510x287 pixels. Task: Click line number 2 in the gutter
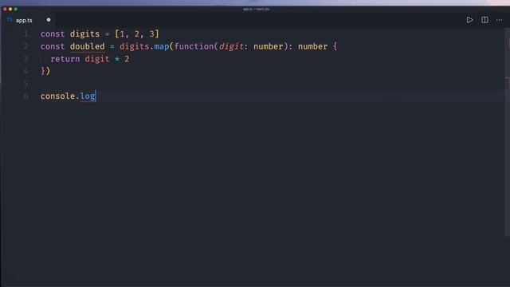(x=25, y=46)
